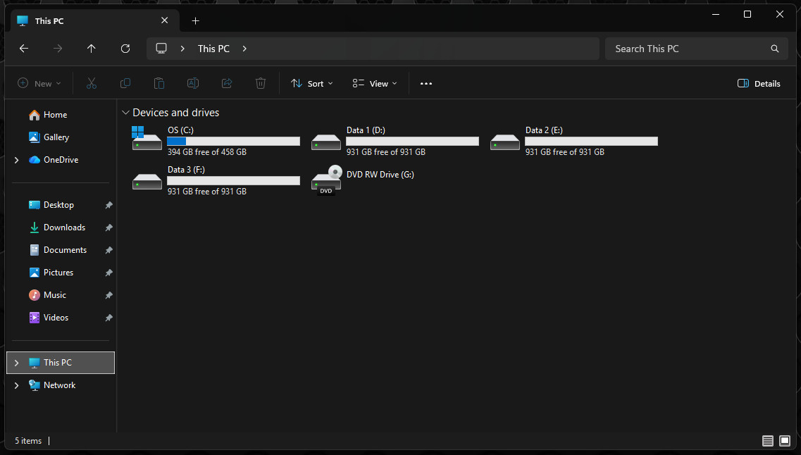Viewport: 801px width, 455px height.
Task: Open the View dropdown
Action: click(x=375, y=83)
